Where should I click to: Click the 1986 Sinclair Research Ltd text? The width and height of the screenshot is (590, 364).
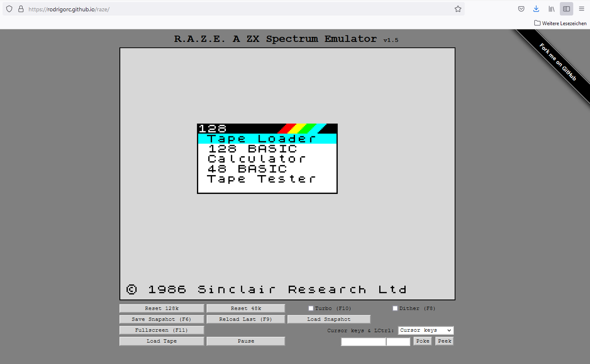266,289
